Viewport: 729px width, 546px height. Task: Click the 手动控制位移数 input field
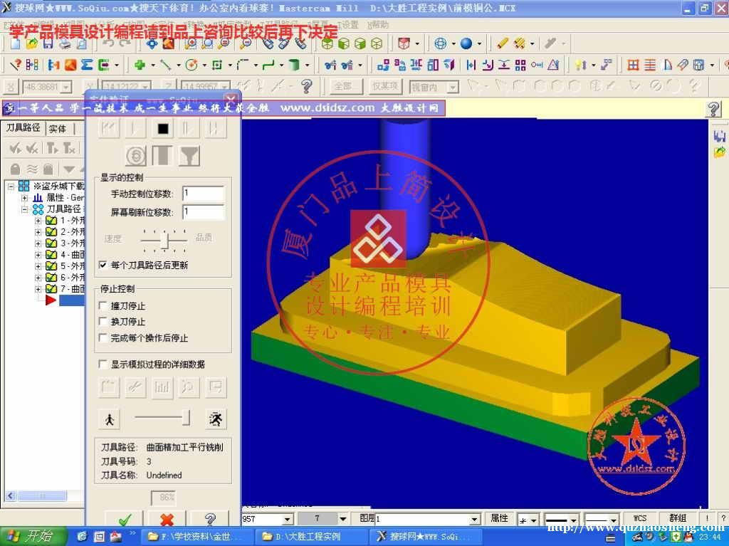[x=203, y=194]
